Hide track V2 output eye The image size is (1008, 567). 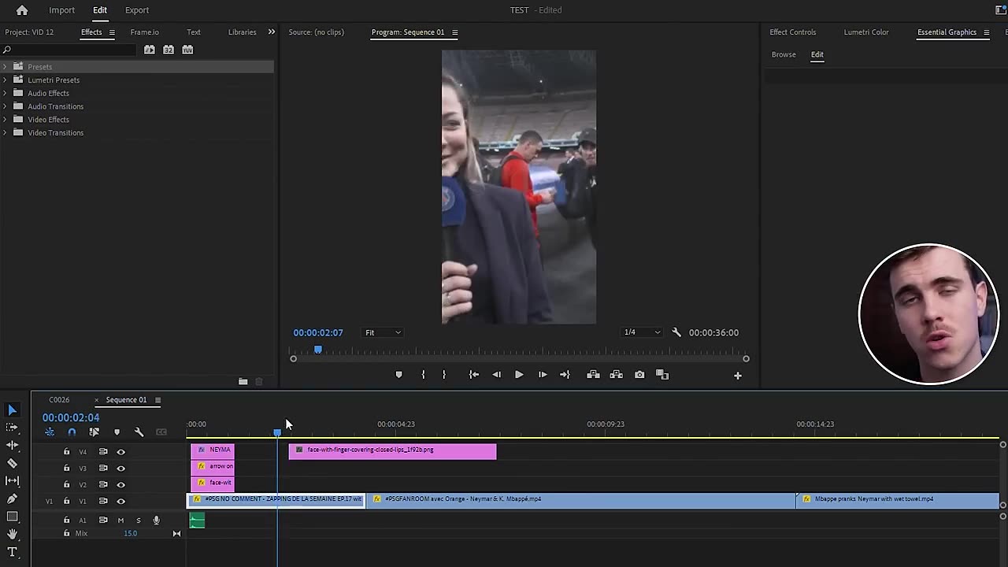[120, 484]
